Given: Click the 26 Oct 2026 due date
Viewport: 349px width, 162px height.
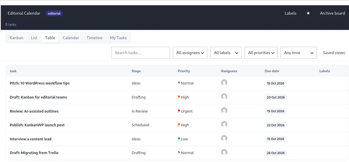Looking at the screenshot, I should pyautogui.click(x=276, y=153).
